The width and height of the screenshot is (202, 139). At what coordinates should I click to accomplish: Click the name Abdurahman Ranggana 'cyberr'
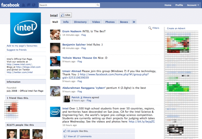click(84, 88)
